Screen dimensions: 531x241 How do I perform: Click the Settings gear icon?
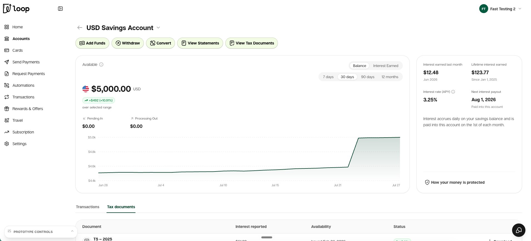coord(7,144)
